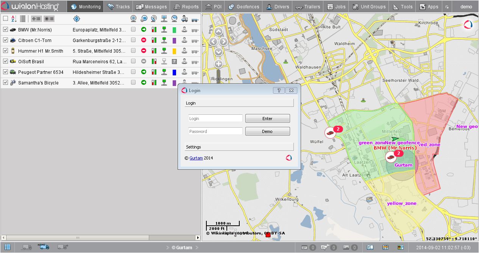The width and height of the screenshot is (479, 253).
Task: Click driver icon in OiSoft Brasil row
Action: (x=184, y=61)
